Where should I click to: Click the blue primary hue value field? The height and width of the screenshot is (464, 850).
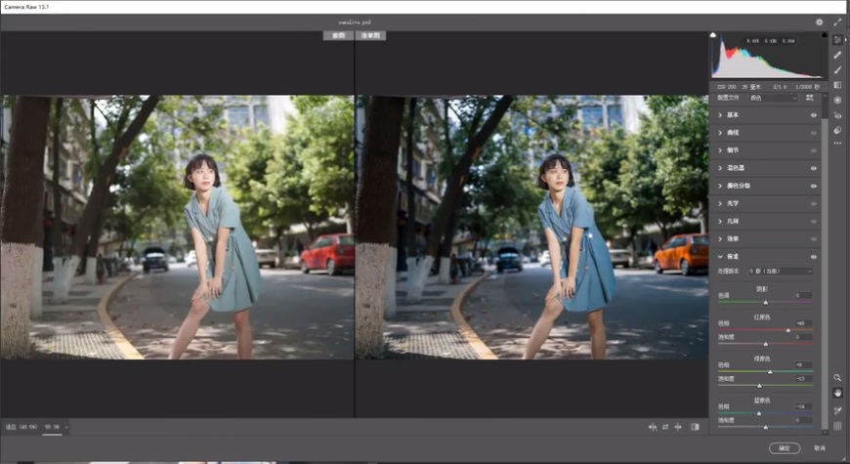pos(803,406)
